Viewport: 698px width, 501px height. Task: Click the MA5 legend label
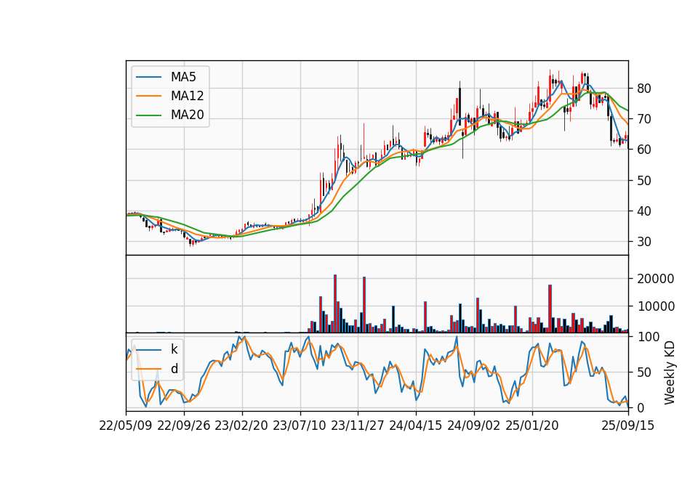click(x=183, y=77)
